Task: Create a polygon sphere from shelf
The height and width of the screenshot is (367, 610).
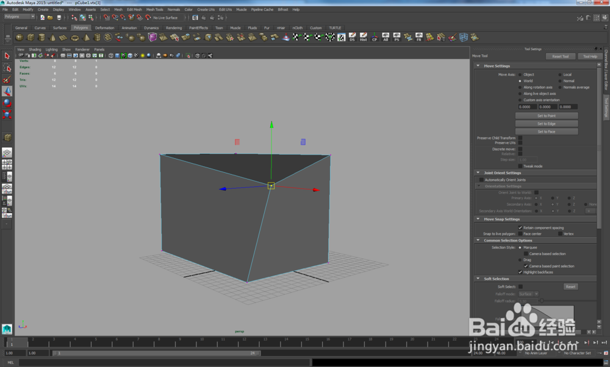Action: coord(19,37)
